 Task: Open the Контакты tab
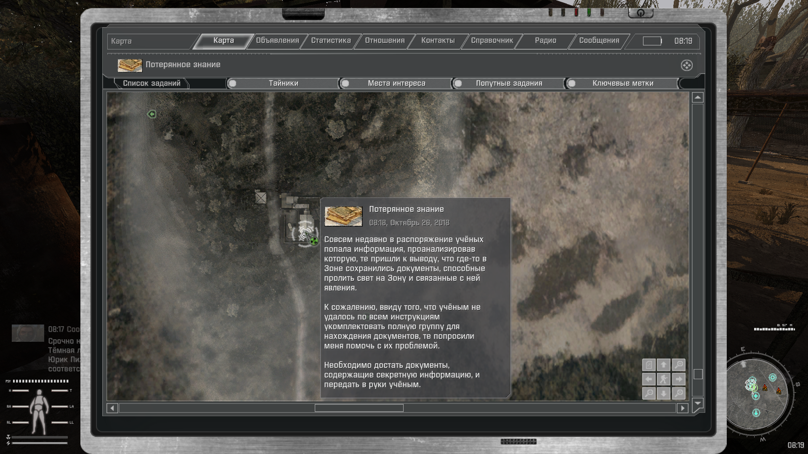tap(438, 41)
